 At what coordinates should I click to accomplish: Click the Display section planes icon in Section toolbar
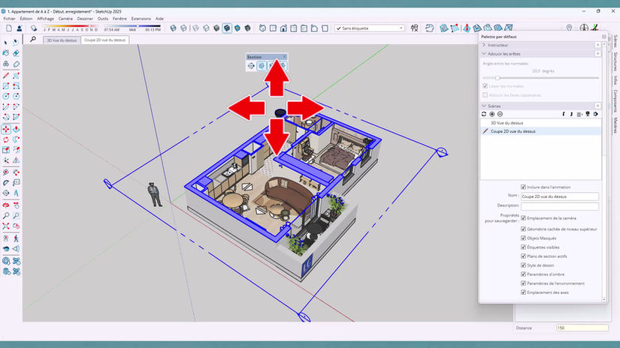click(x=262, y=66)
